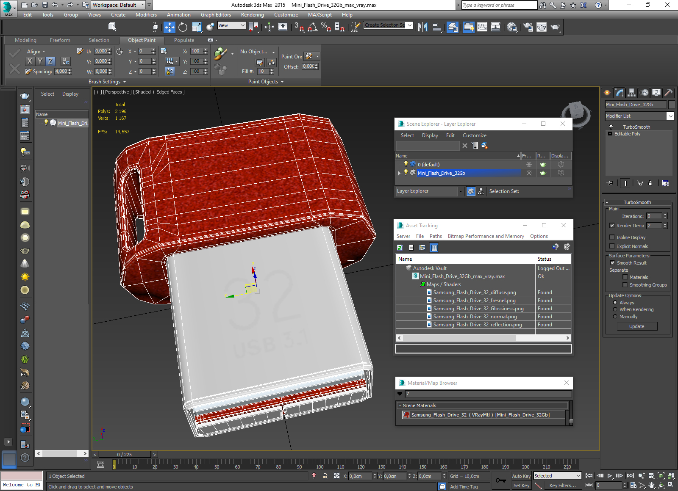Refresh the Asset Tracking list
The width and height of the screenshot is (678, 491).
pos(400,248)
